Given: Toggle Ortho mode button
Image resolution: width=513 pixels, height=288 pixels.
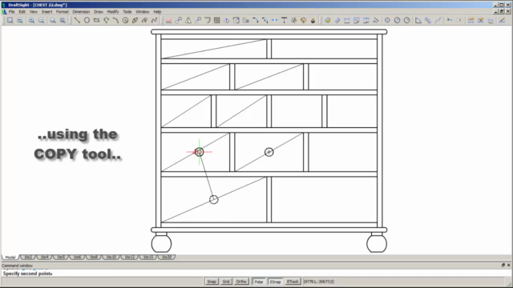Looking at the screenshot, I should [x=241, y=282].
